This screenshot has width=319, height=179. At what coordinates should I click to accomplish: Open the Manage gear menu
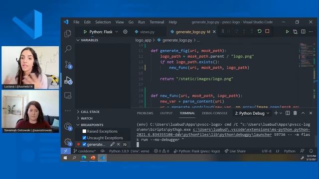click(x=68, y=142)
